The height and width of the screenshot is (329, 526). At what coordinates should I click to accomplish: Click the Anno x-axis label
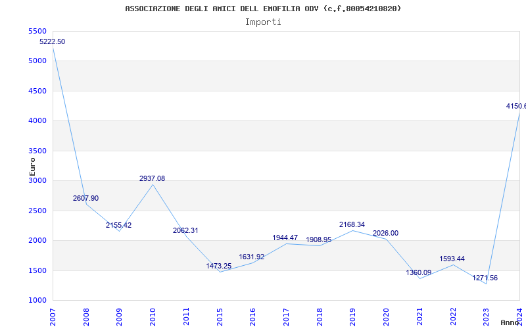[511, 322]
